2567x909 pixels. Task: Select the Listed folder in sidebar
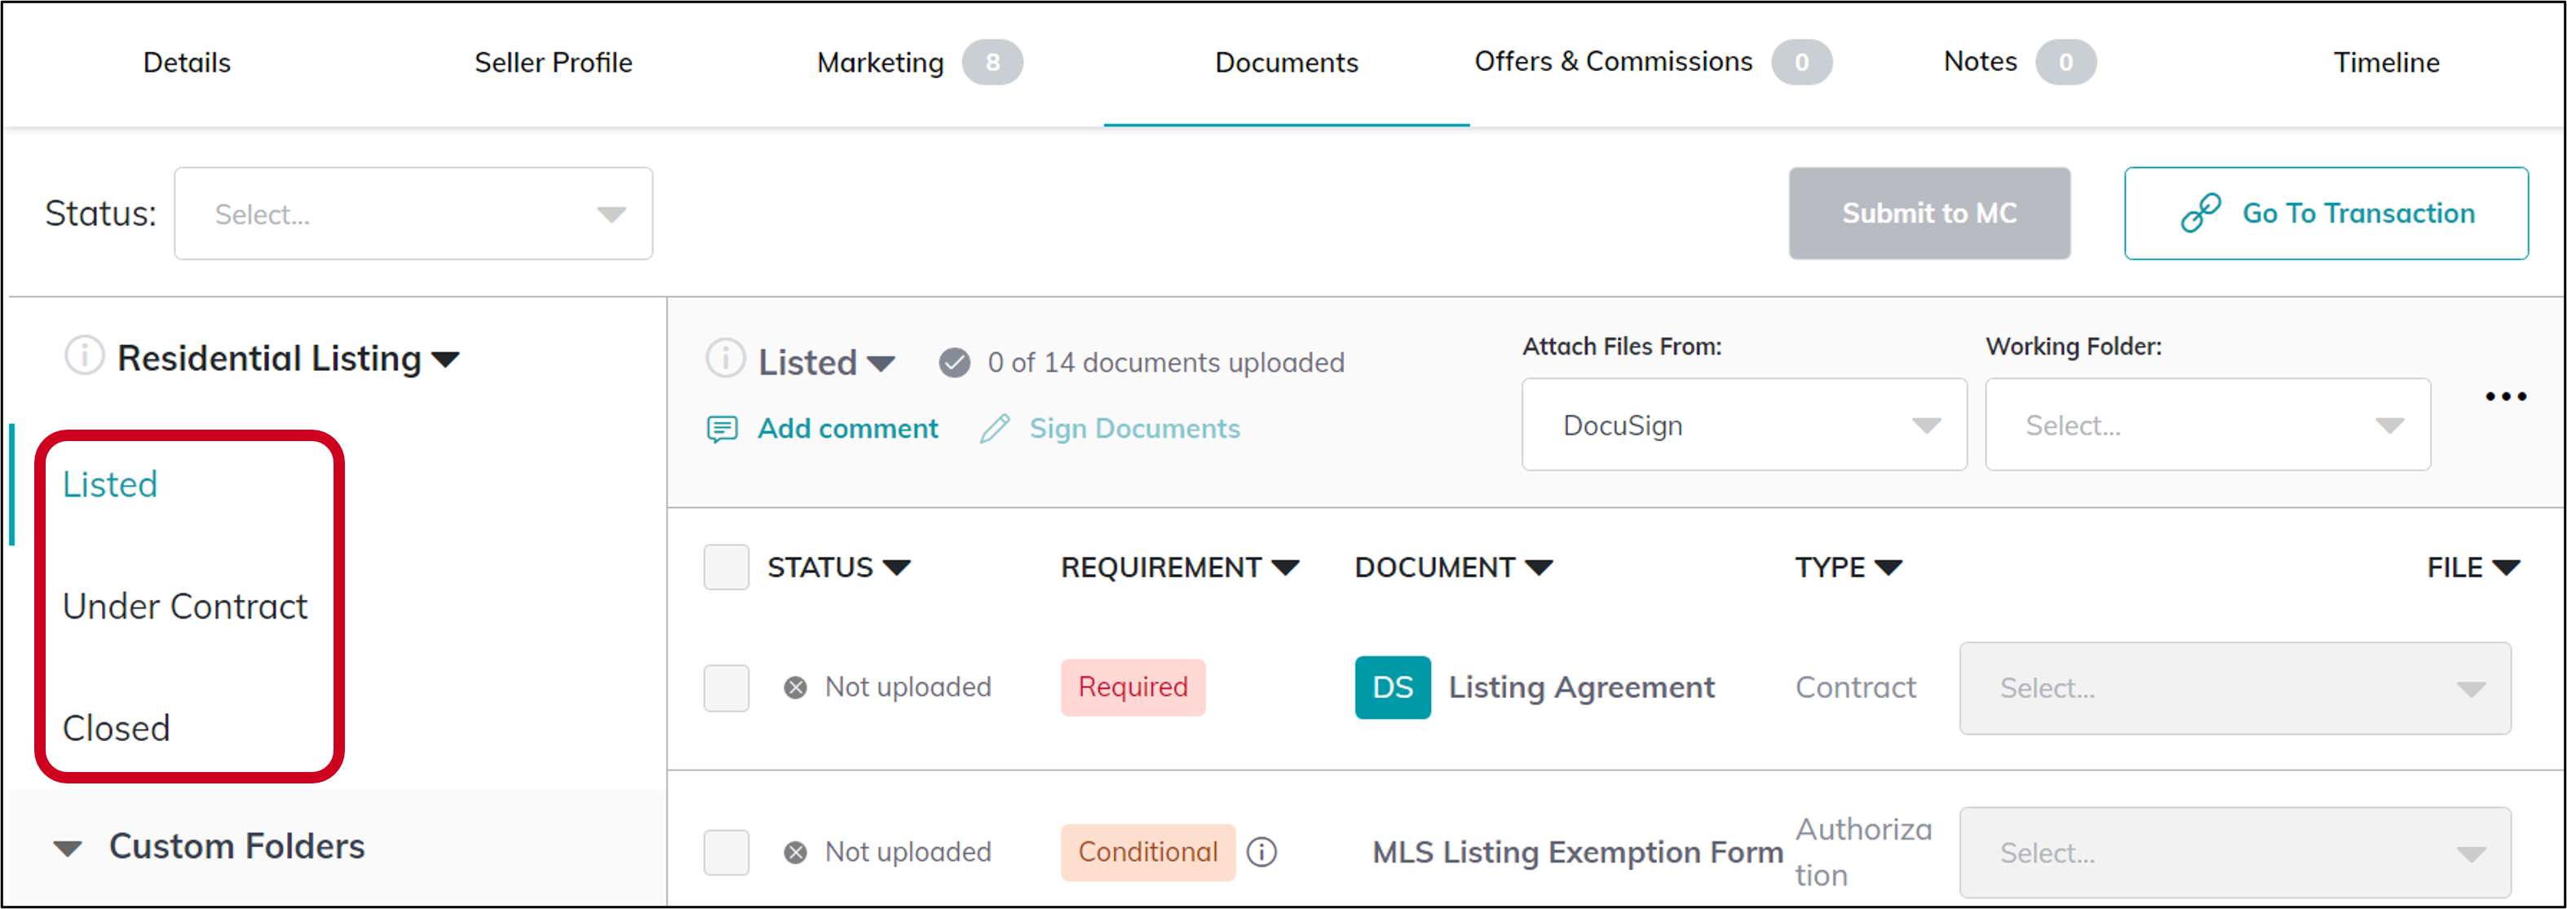(x=109, y=484)
